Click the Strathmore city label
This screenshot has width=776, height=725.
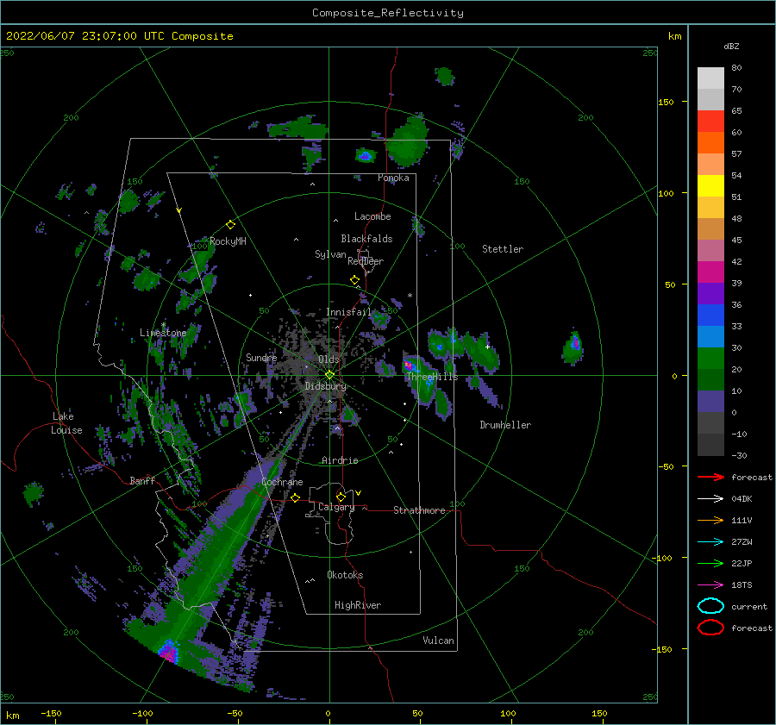pyautogui.click(x=419, y=510)
